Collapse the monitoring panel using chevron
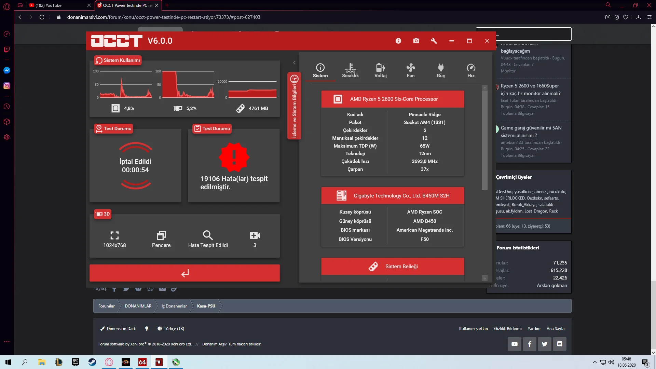 tap(294, 63)
